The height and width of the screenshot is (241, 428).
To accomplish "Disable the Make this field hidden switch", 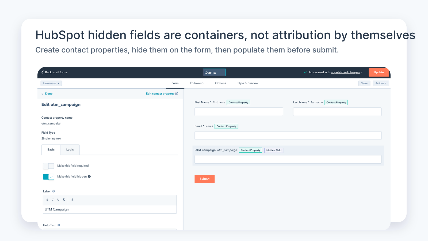I will coord(48,177).
